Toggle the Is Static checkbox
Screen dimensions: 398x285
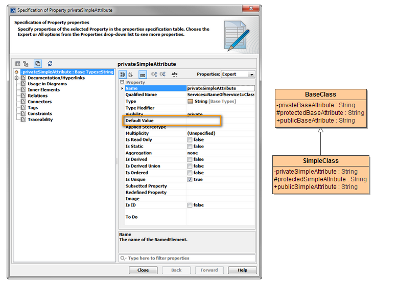click(190, 146)
